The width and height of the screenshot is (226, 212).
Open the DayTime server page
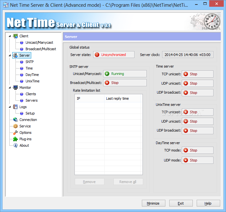[32, 75]
